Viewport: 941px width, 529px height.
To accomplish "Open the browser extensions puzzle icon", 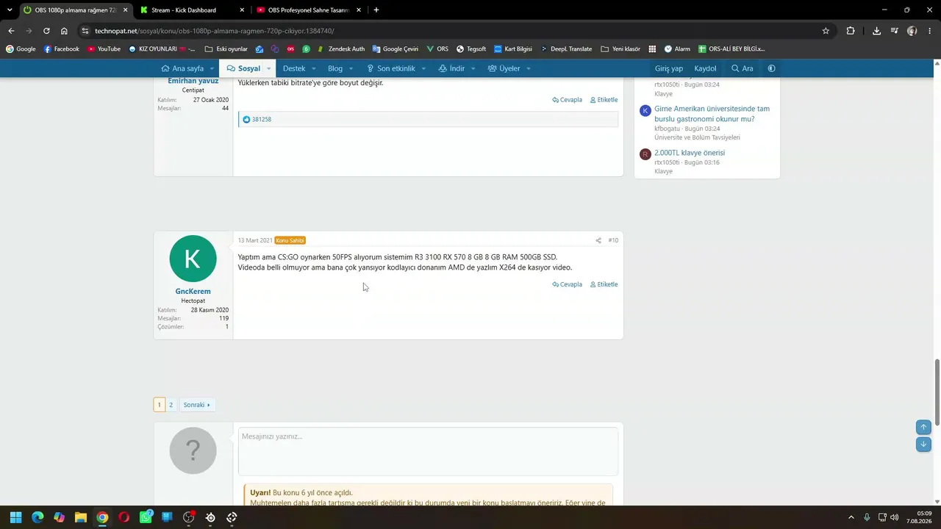I will pyautogui.click(x=851, y=31).
